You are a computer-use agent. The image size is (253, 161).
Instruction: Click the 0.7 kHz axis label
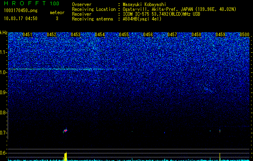click(3, 133)
